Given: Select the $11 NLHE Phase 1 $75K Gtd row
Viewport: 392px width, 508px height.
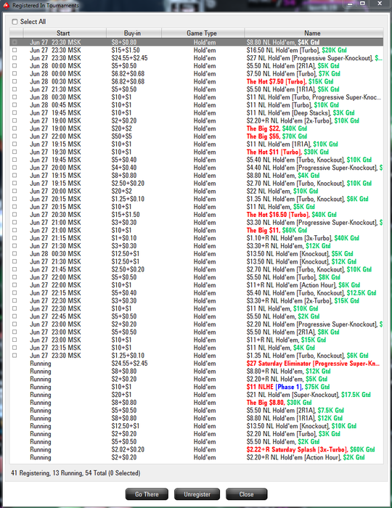Looking at the screenshot, I should 196,387.
